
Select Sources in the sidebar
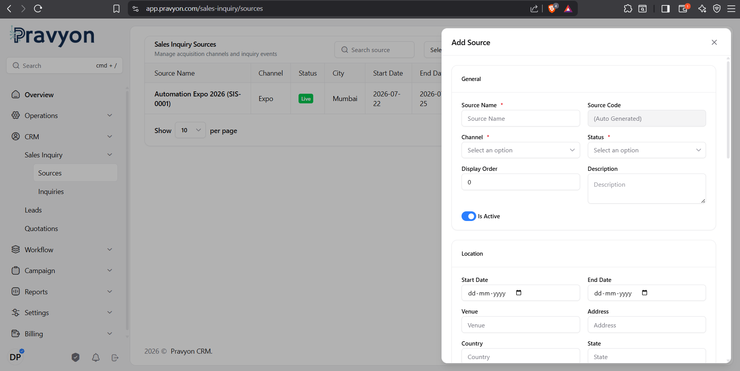coord(75,173)
